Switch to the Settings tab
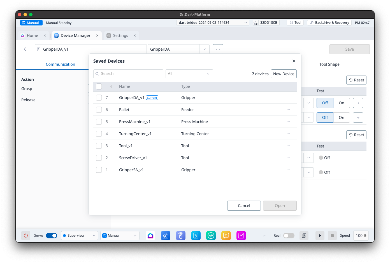 pos(120,36)
